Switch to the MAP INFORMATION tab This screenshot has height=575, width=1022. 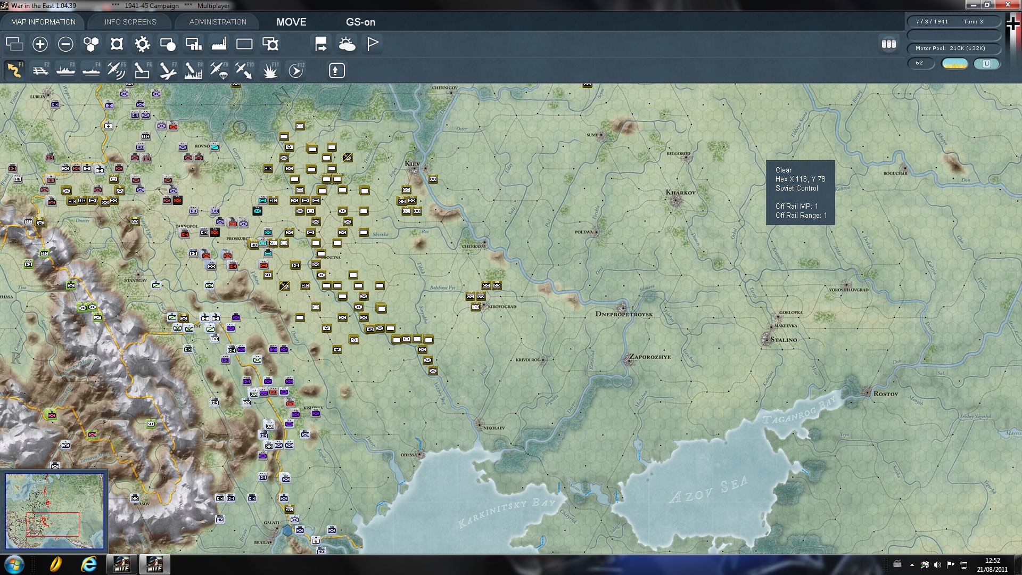(43, 22)
